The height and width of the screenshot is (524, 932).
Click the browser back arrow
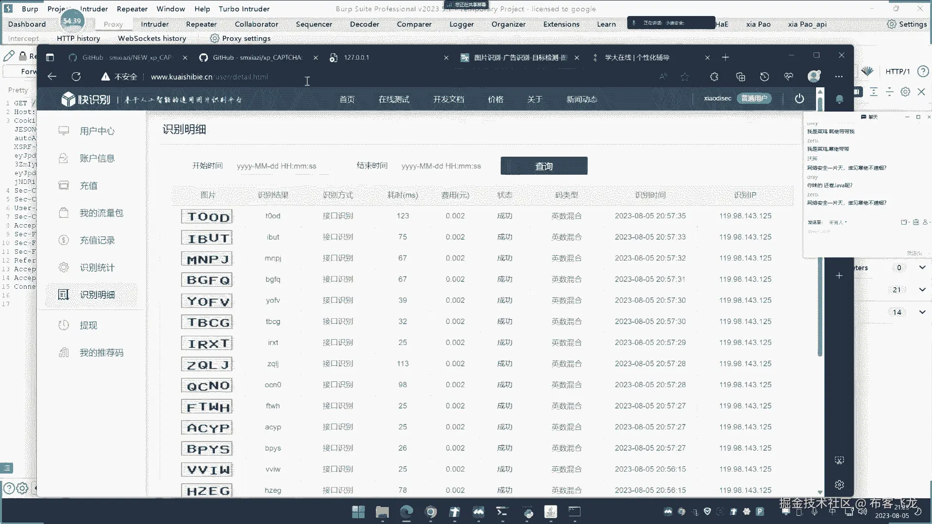(52, 77)
